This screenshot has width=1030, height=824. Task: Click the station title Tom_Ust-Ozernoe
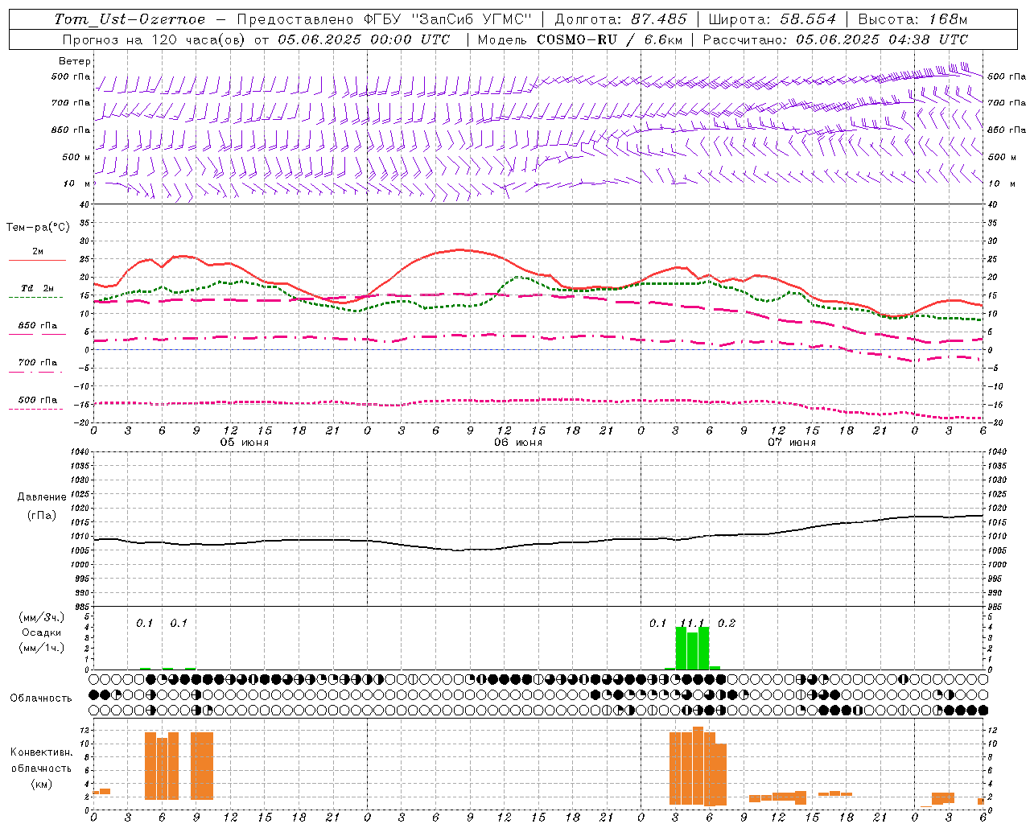click(130, 19)
